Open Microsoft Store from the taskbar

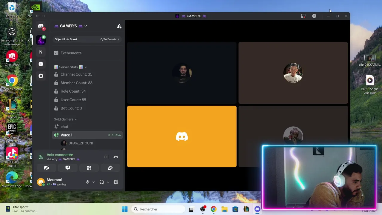235,209
